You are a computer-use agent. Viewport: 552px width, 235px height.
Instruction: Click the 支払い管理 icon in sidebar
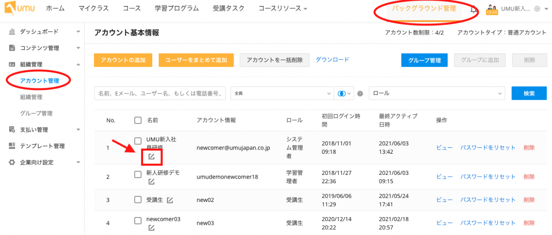pos(12,129)
